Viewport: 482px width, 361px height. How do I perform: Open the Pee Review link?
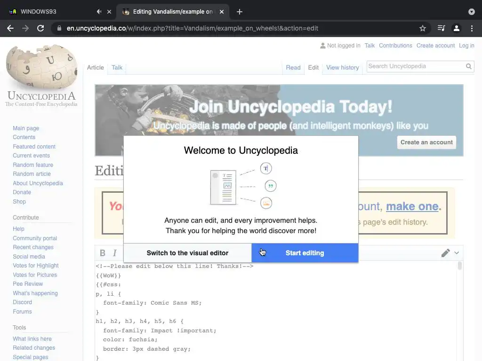click(28, 284)
